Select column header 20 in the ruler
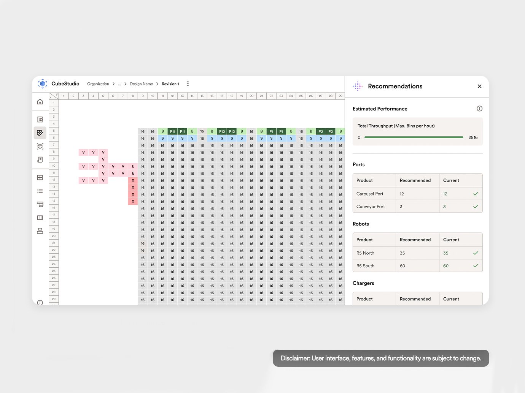The height and width of the screenshot is (393, 525). (251, 96)
